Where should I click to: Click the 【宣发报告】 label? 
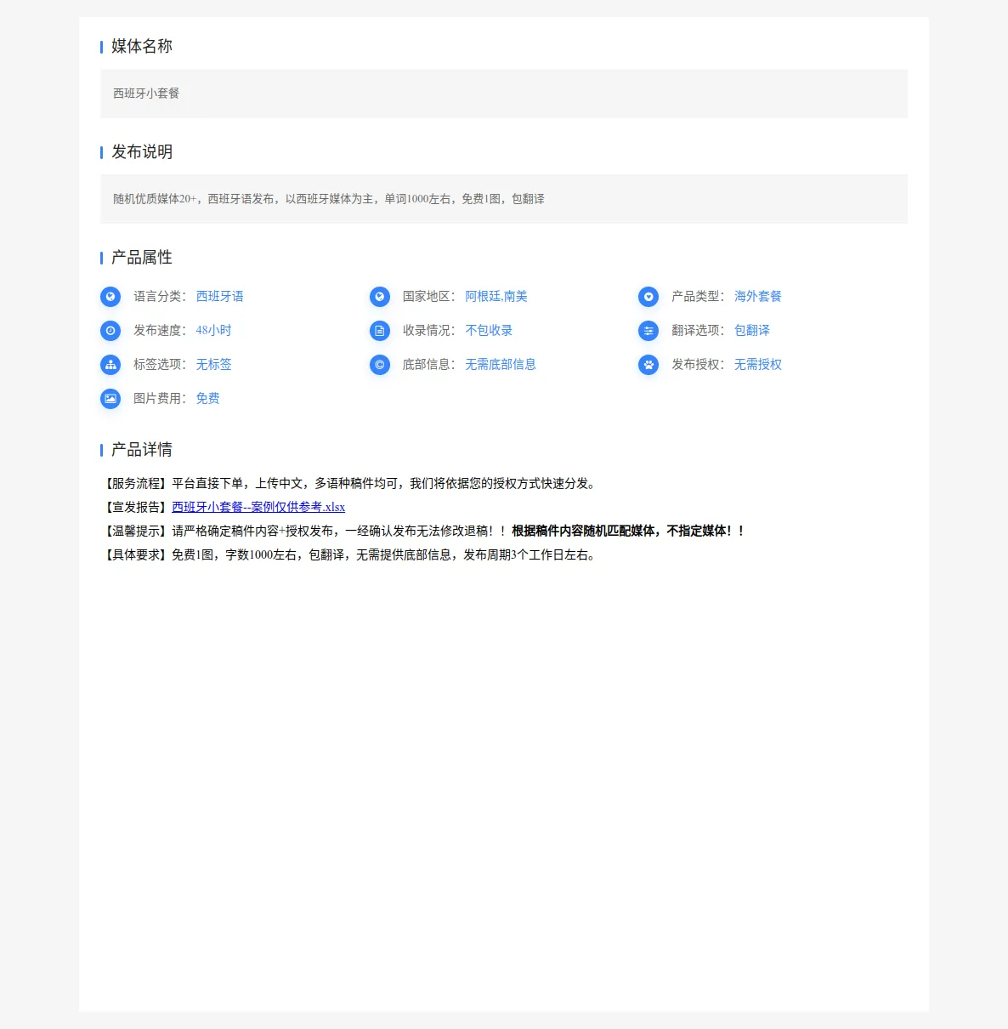pyautogui.click(x=136, y=507)
